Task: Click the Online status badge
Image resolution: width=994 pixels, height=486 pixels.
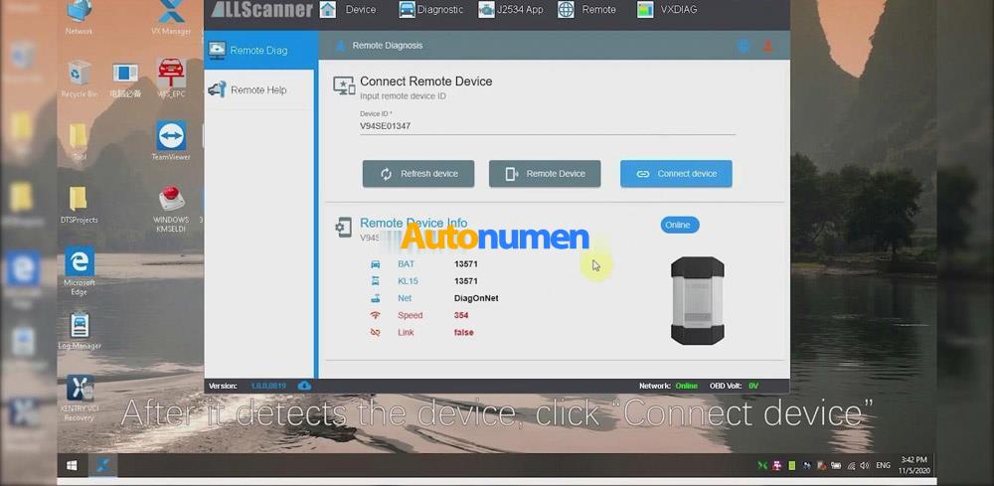Action: pos(680,225)
